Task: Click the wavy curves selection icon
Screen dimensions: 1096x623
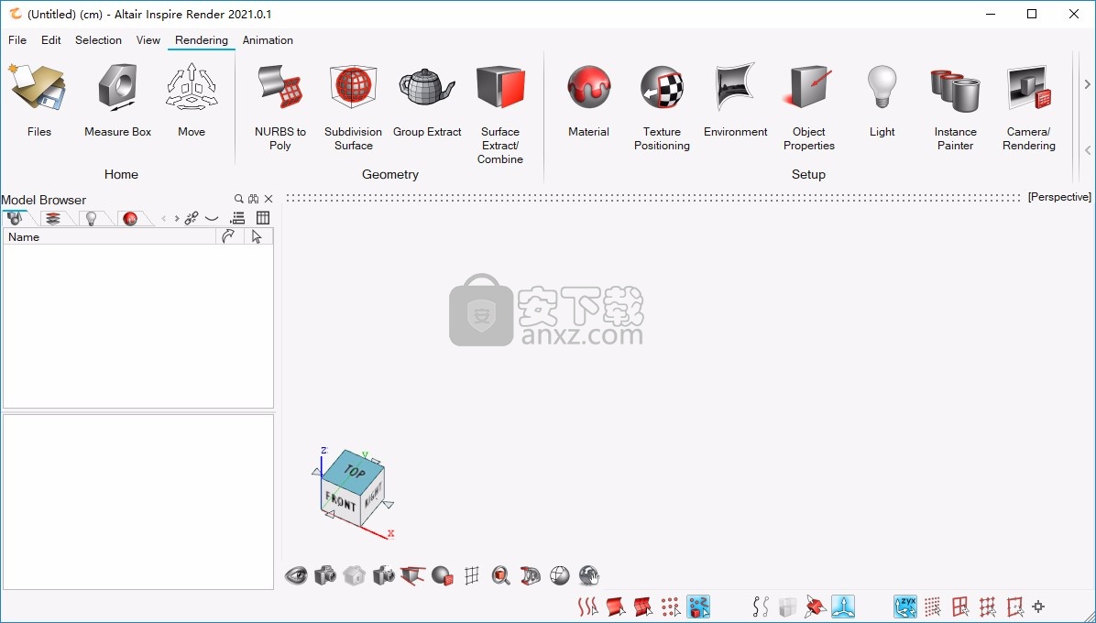Action: pos(587,607)
